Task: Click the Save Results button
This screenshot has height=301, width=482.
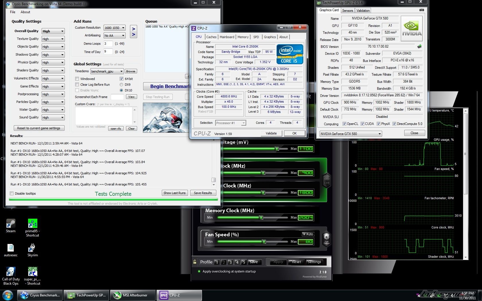Action: [203, 193]
